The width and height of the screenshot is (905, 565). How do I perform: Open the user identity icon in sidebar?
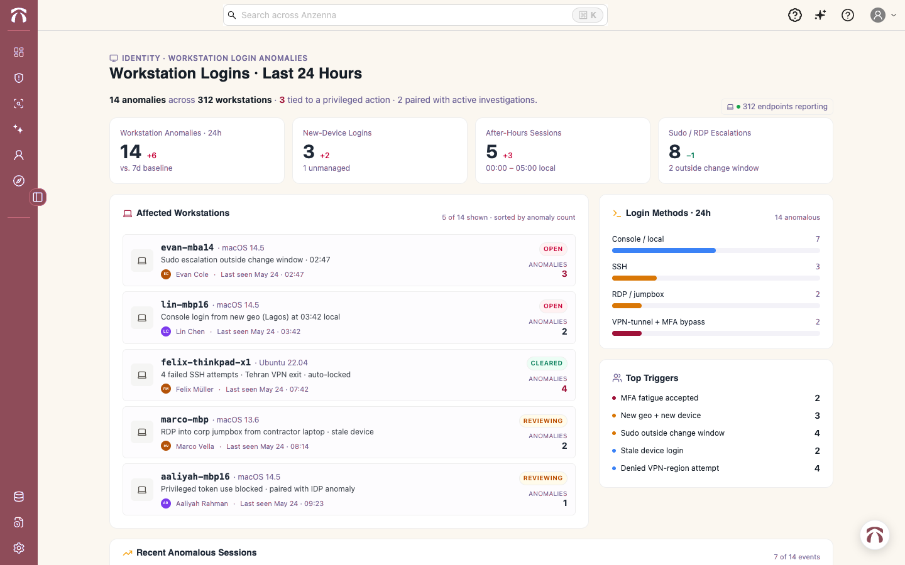[19, 155]
